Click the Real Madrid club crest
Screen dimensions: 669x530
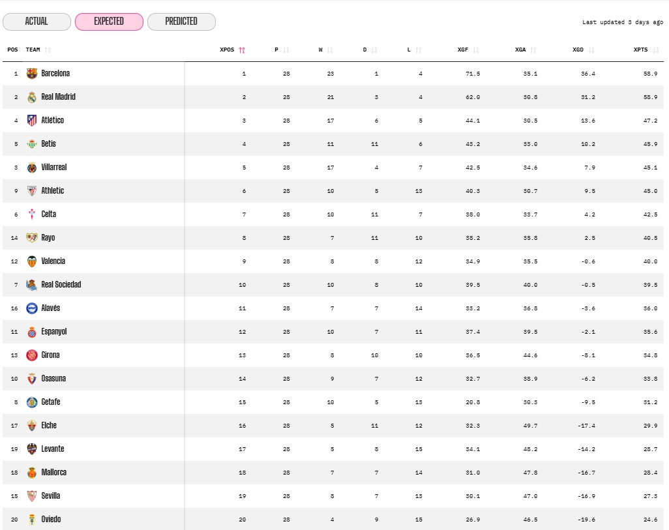click(x=31, y=96)
